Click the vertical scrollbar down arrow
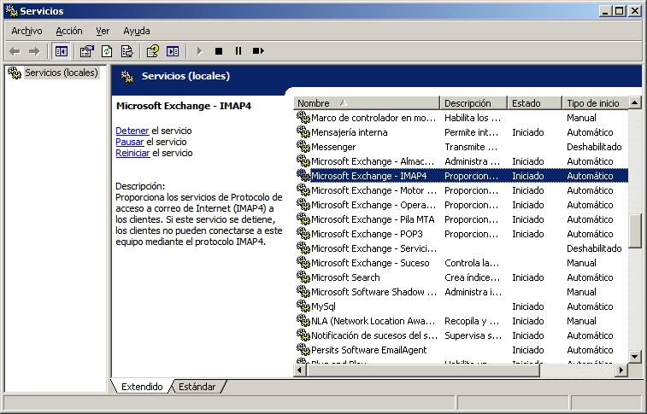 [634, 356]
